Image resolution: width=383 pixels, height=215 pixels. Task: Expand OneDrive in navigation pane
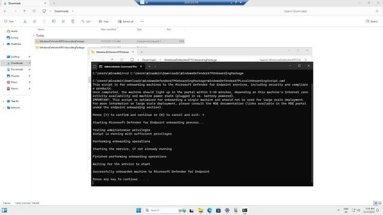4,44
